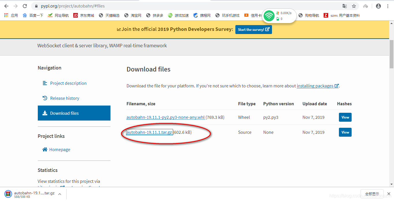Download autobahn-19.11.1.tar.gz source file
Viewport: 394px width, 201px height.
[x=149, y=132]
